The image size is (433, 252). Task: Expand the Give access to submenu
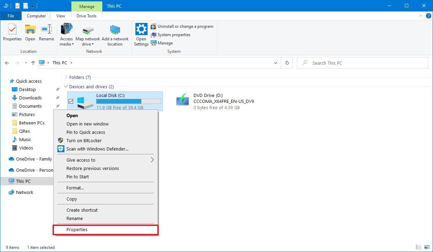(81, 160)
